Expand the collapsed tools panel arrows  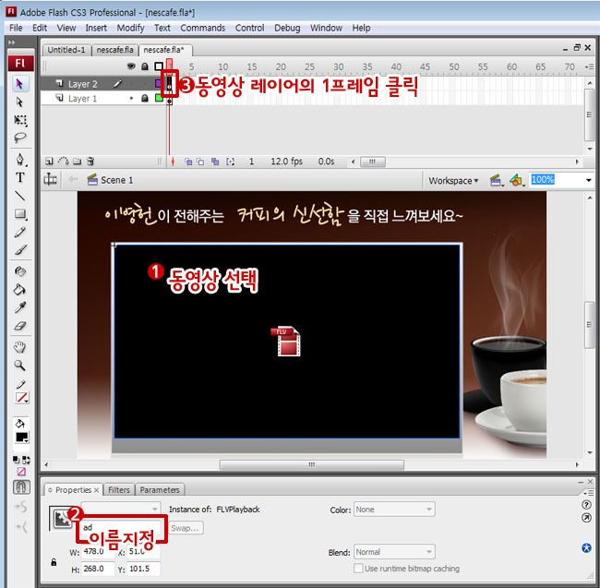click(12, 42)
